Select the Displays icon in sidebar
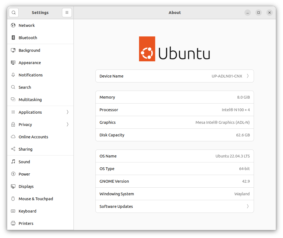 point(13,186)
